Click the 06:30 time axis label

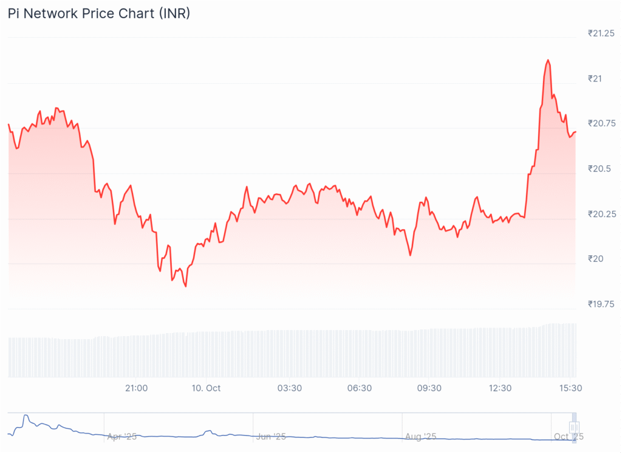click(359, 388)
